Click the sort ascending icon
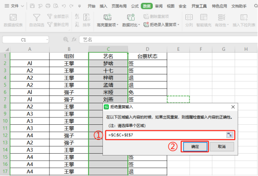258x176 pixels. [77, 16]
